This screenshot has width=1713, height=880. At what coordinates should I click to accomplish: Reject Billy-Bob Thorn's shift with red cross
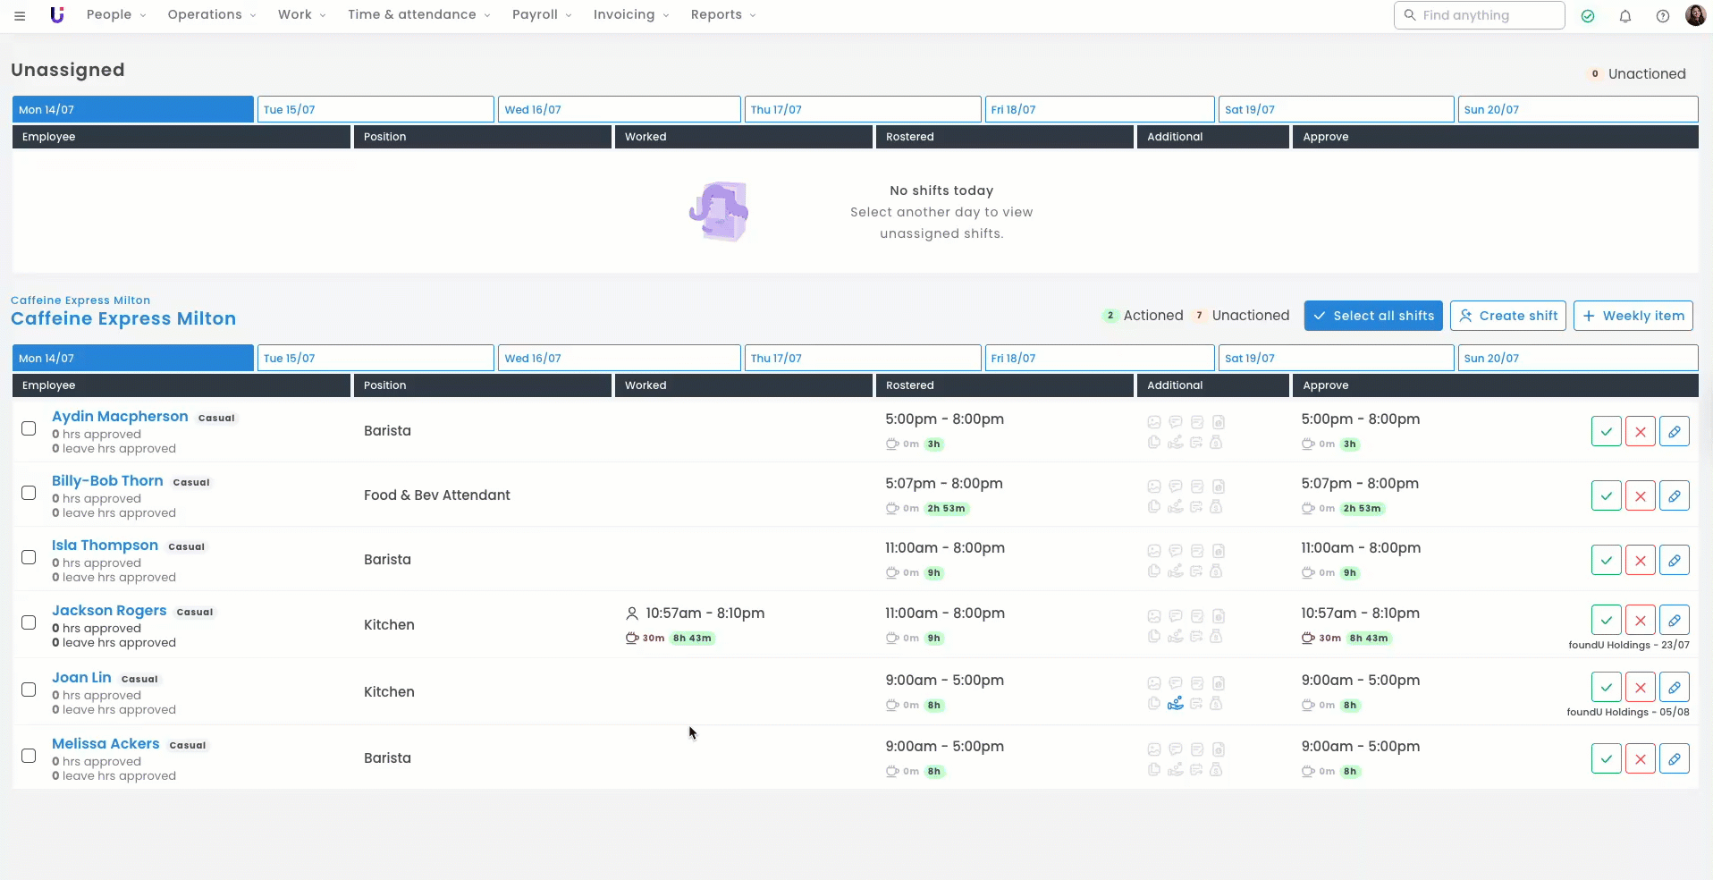click(1640, 495)
